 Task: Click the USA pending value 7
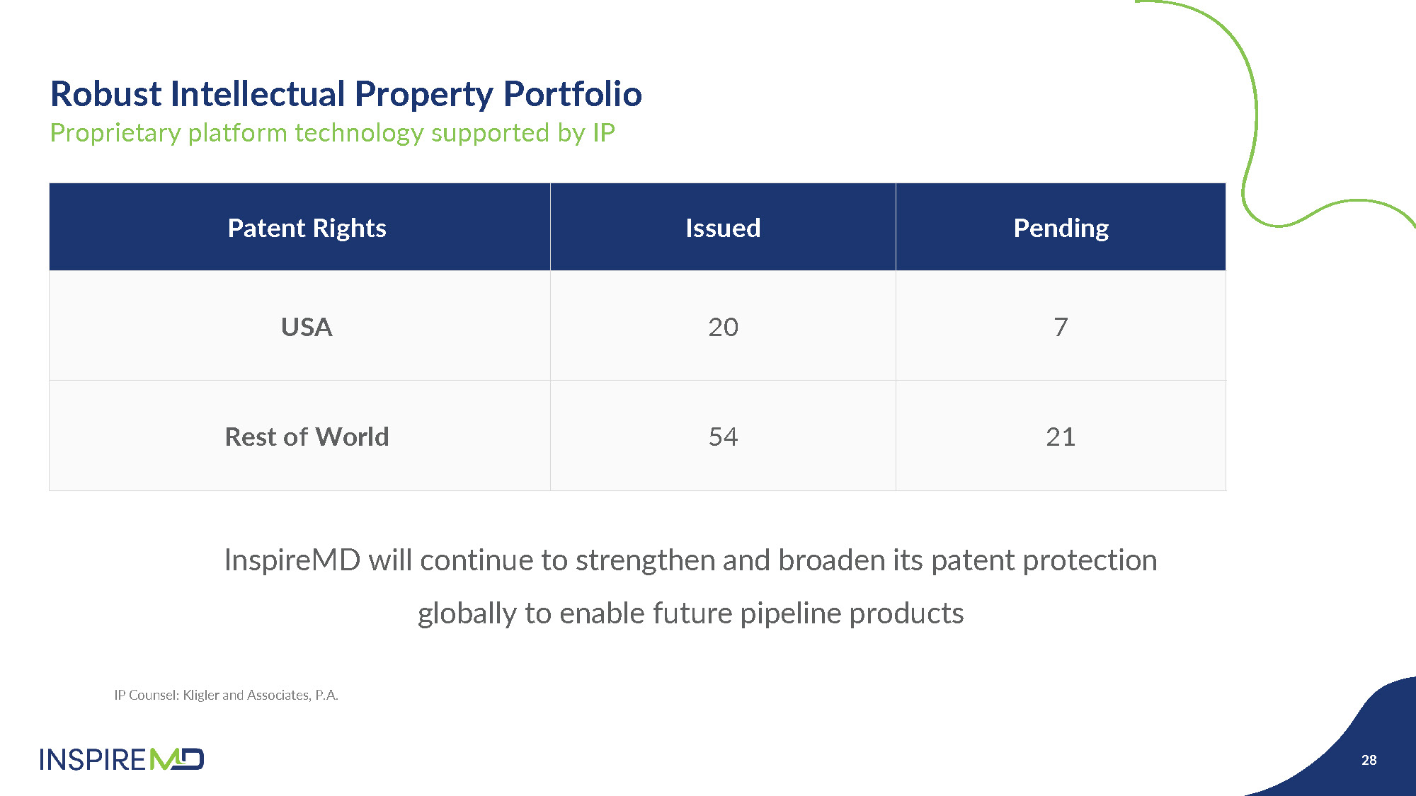tap(1061, 327)
